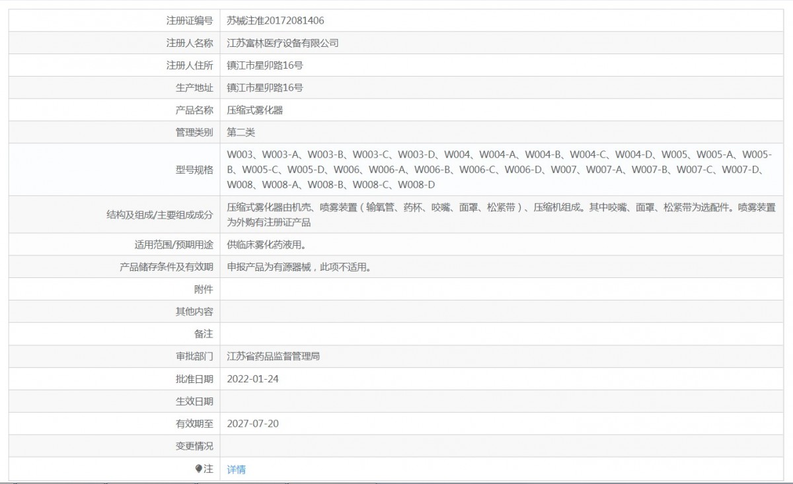The image size is (793, 484).
Task: Click approval date 2022-01-24
Action: click(x=252, y=379)
